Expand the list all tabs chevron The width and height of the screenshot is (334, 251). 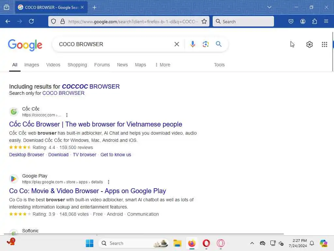tap(269, 7)
